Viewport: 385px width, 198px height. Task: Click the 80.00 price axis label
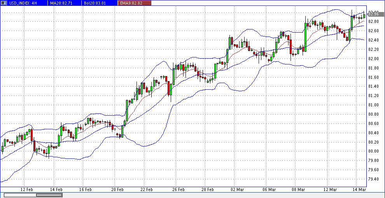373,151
